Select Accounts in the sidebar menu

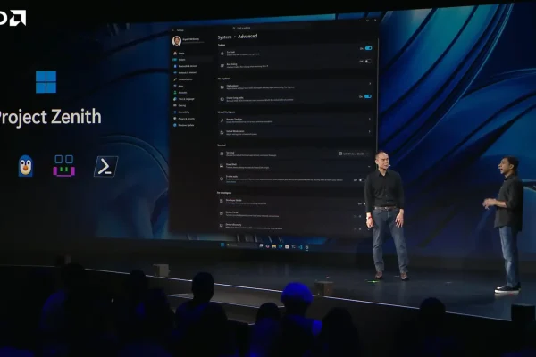pos(180,93)
